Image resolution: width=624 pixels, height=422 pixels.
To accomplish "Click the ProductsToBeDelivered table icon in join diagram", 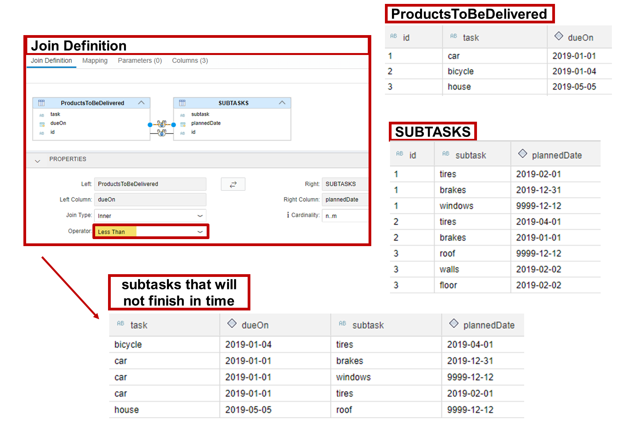I will [41, 103].
